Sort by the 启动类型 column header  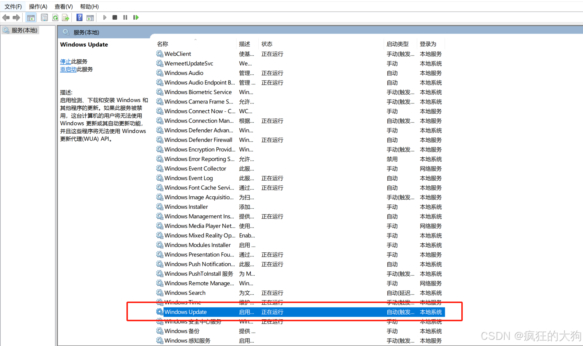[x=400, y=44]
